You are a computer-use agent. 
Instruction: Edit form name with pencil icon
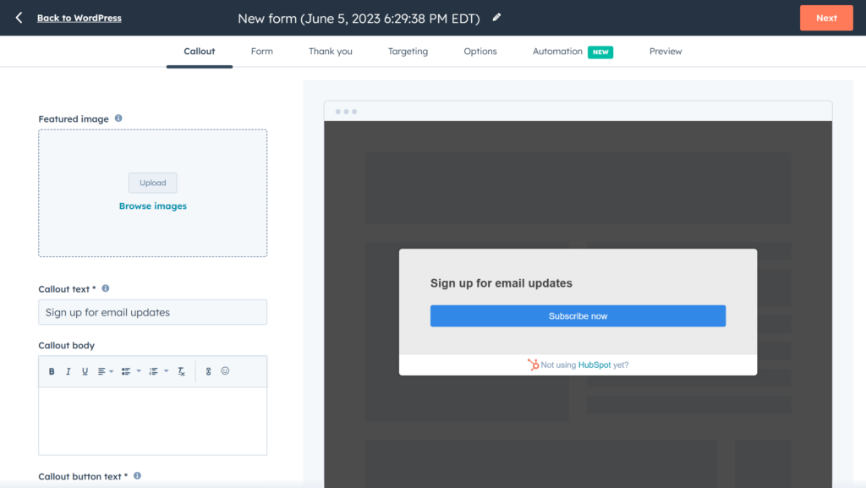496,18
